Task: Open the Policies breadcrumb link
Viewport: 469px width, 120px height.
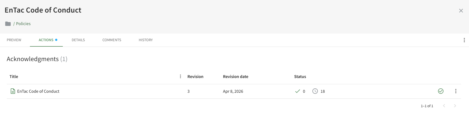Action: 23,24
